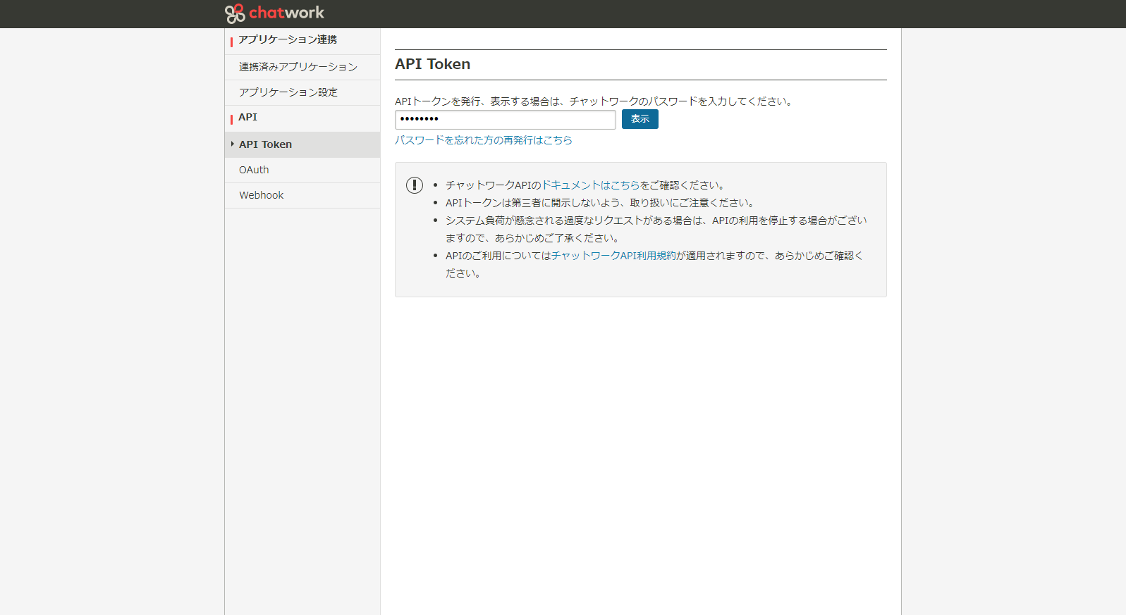
Task: Click the アプリケーション連携 section header
Action: pyautogui.click(x=288, y=39)
